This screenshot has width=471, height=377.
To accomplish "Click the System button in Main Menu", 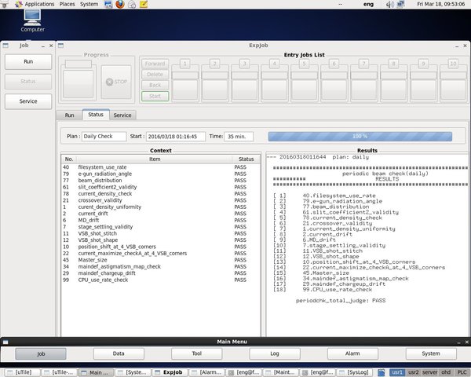I will [x=431, y=354].
